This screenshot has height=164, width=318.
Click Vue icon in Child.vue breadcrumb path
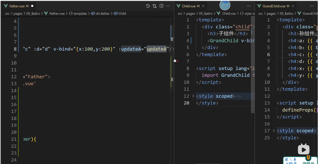pos(219,13)
